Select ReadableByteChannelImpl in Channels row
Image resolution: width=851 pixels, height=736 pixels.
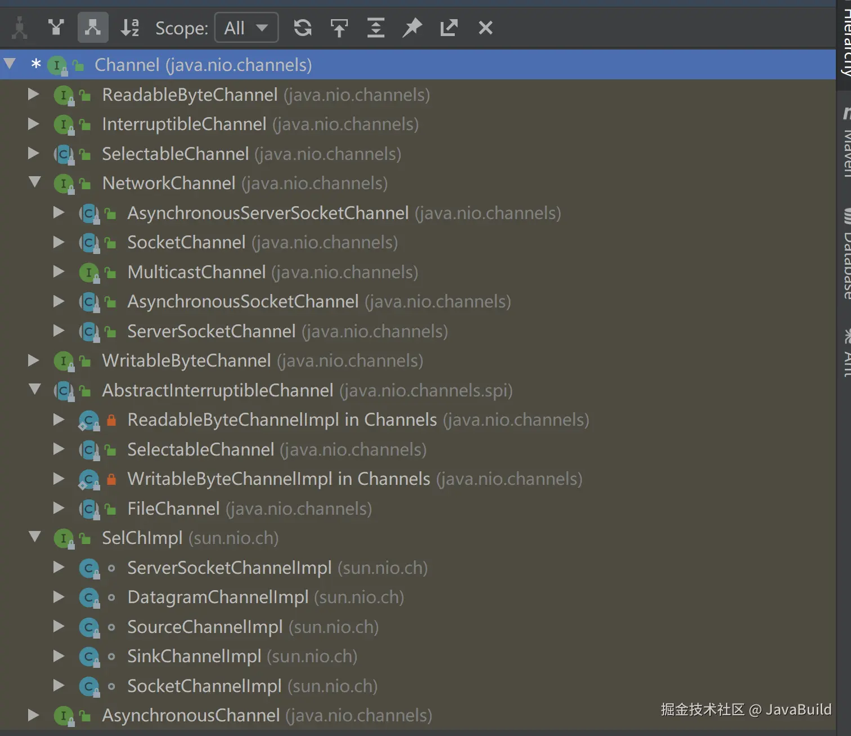[418, 420]
